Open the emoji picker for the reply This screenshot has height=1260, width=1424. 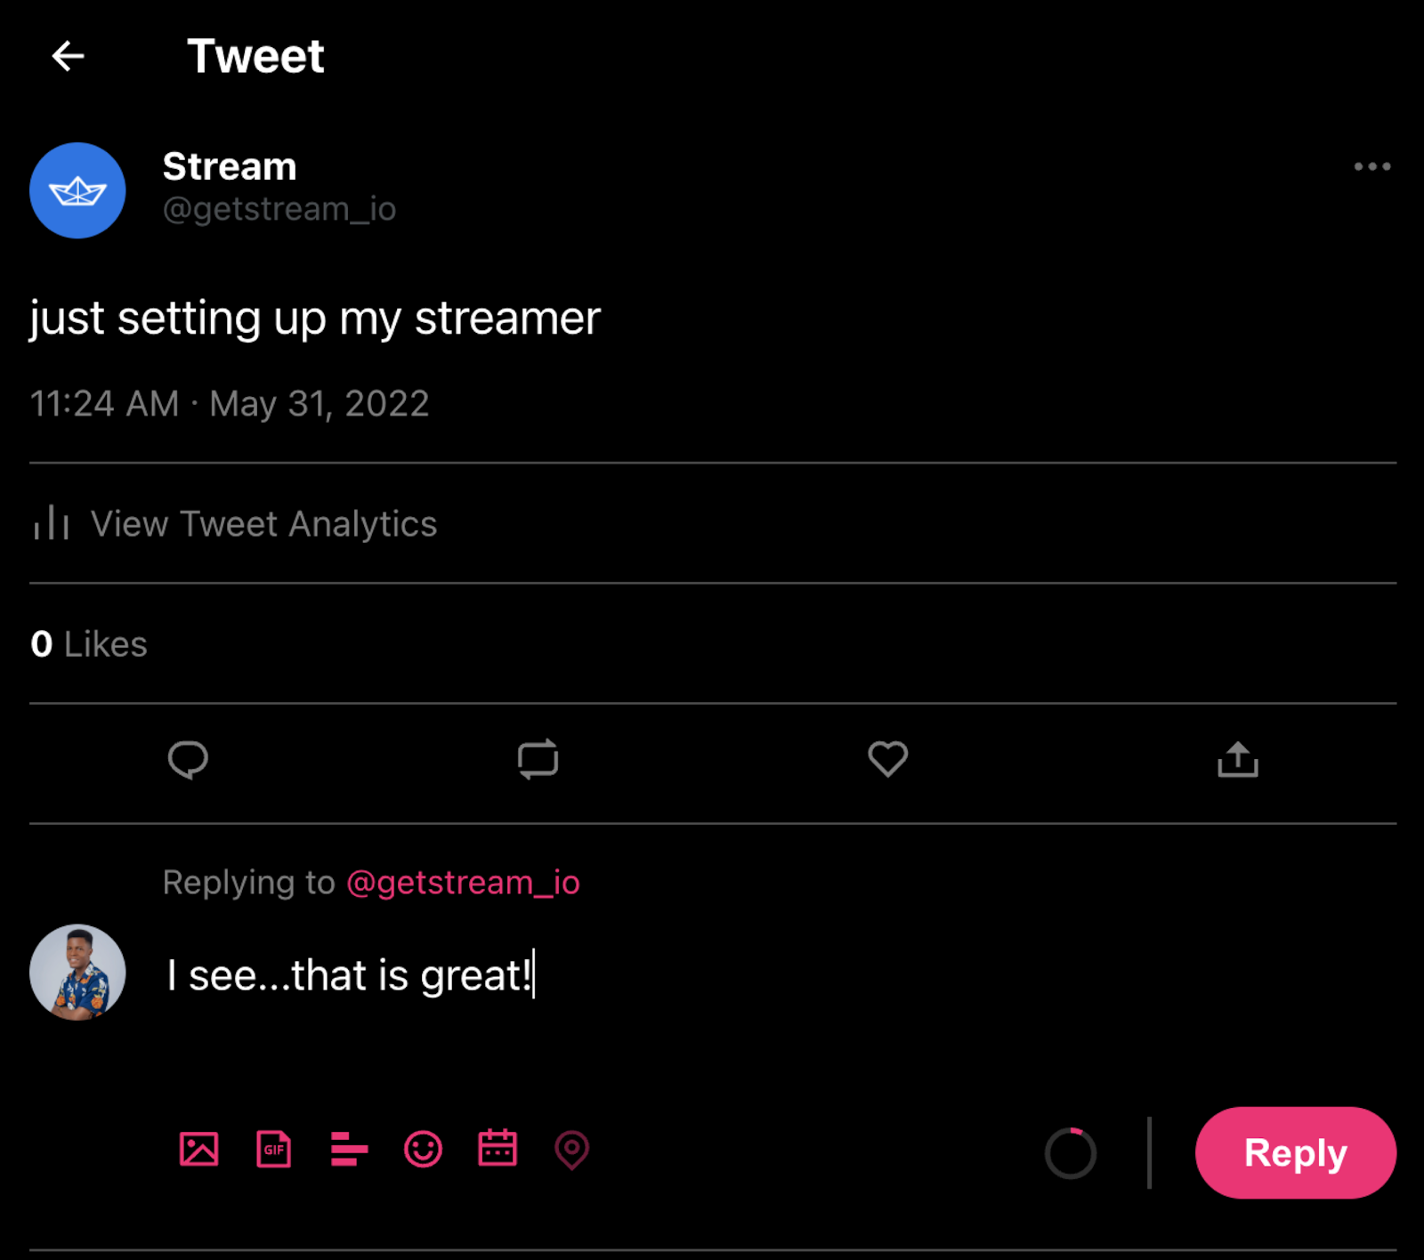coord(423,1150)
